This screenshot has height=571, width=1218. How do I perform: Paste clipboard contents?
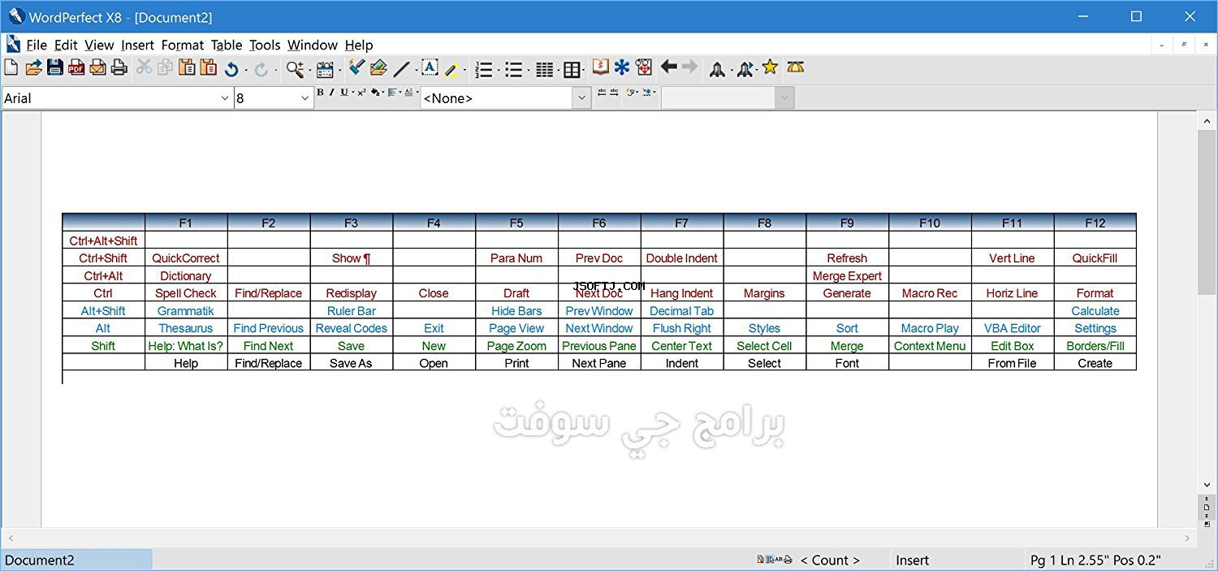coord(187,68)
